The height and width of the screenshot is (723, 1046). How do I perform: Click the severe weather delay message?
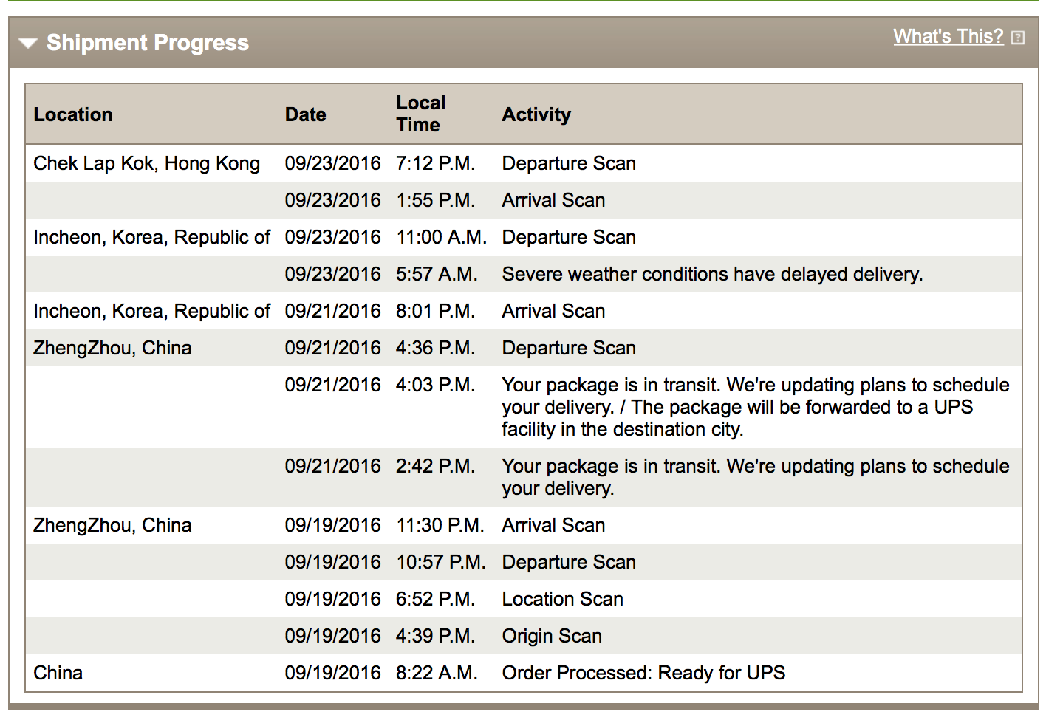pyautogui.click(x=712, y=274)
